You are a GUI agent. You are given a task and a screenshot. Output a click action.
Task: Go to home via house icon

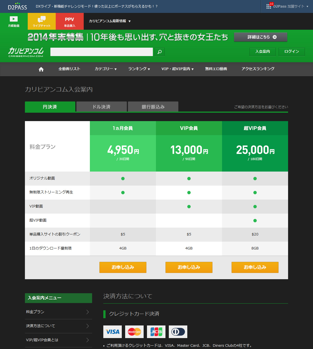click(x=41, y=69)
